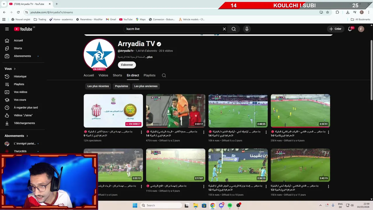Switch to the channel Shorts tab
This screenshot has height=210, width=373.
117,75
